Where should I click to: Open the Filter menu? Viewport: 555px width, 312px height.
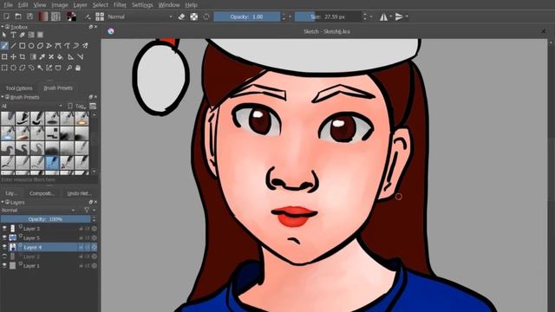tap(120, 5)
